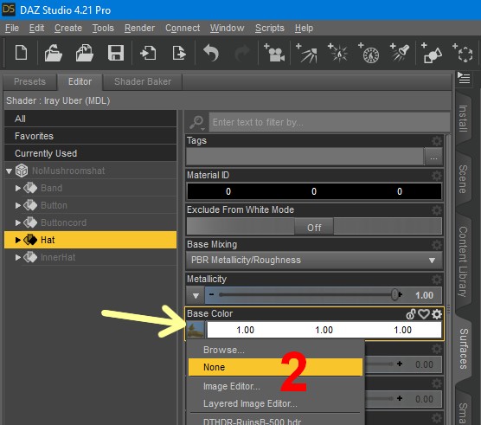Viewport: 481px width, 425px height.
Task: Open Base Mixing PBR Metallicity/Roughness dropdown
Action: pos(314,261)
